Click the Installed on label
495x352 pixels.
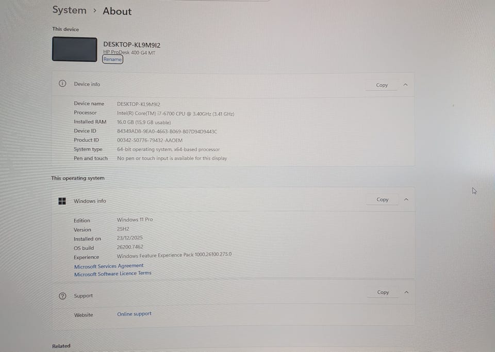[x=88, y=239]
